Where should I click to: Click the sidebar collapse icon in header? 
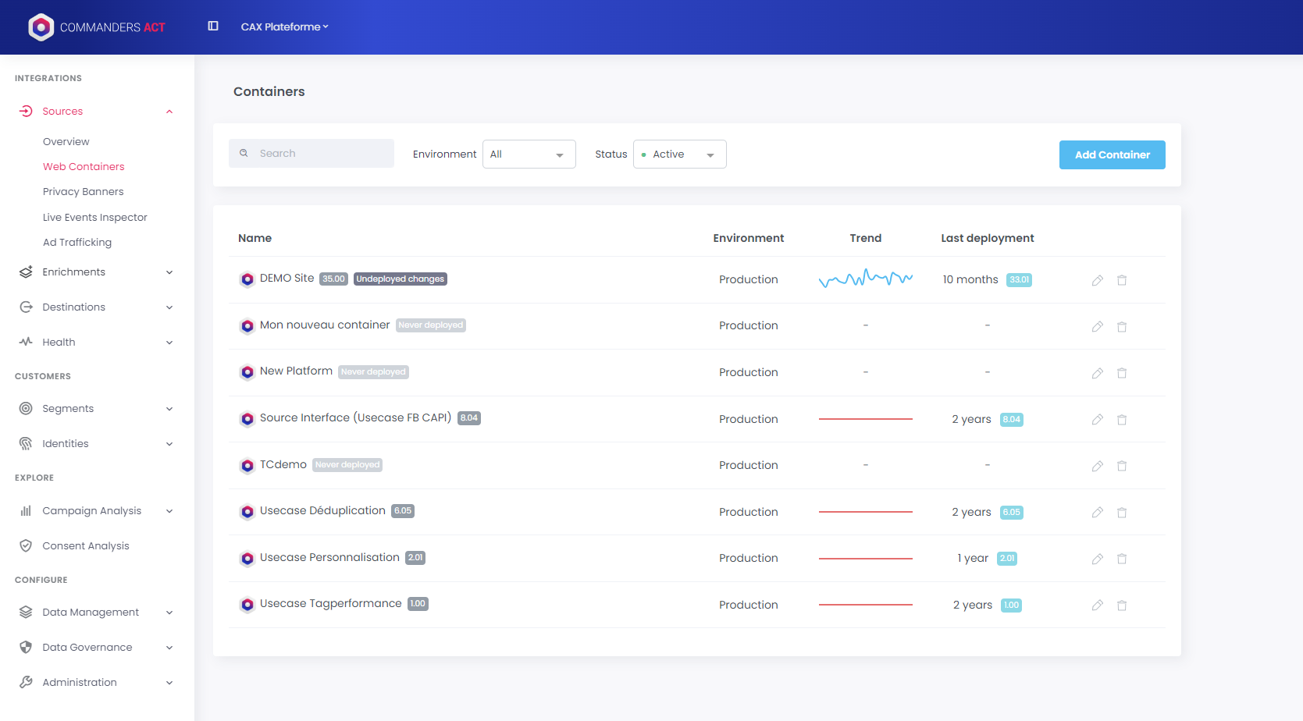(x=213, y=27)
